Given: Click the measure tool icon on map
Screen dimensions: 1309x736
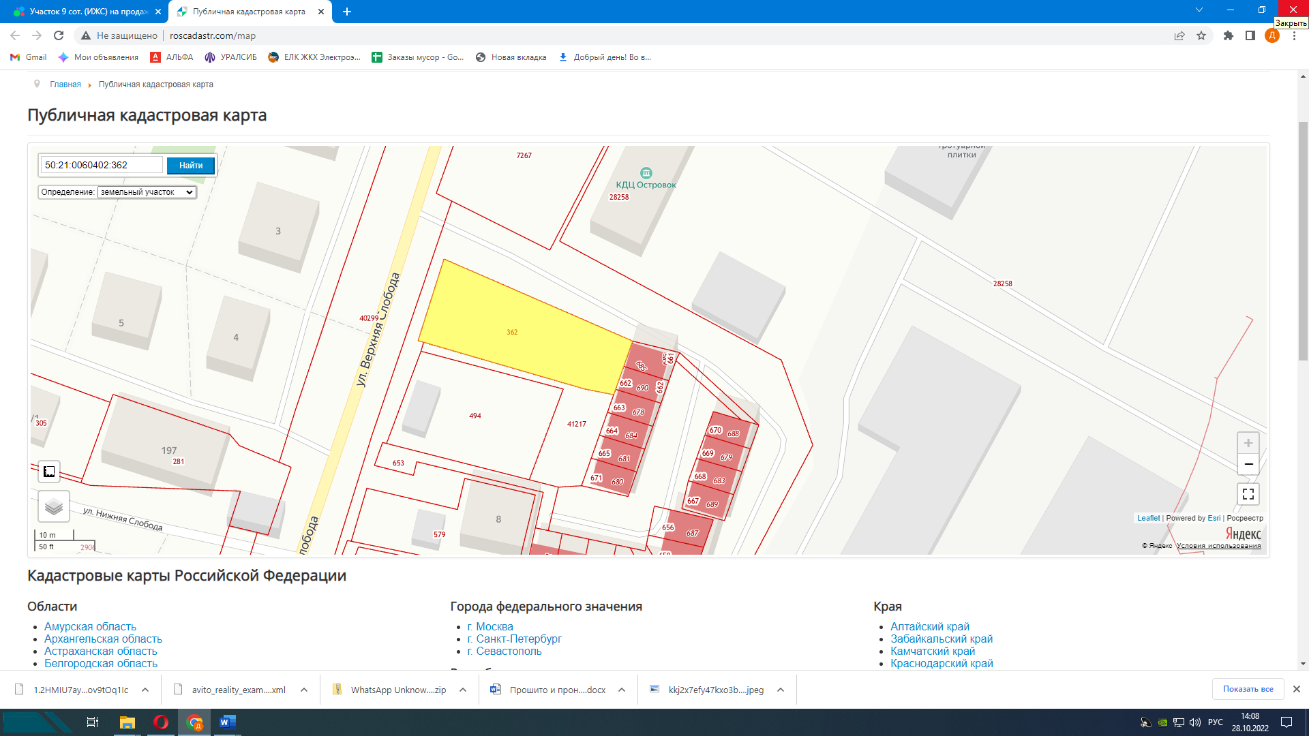Looking at the screenshot, I should tap(49, 471).
